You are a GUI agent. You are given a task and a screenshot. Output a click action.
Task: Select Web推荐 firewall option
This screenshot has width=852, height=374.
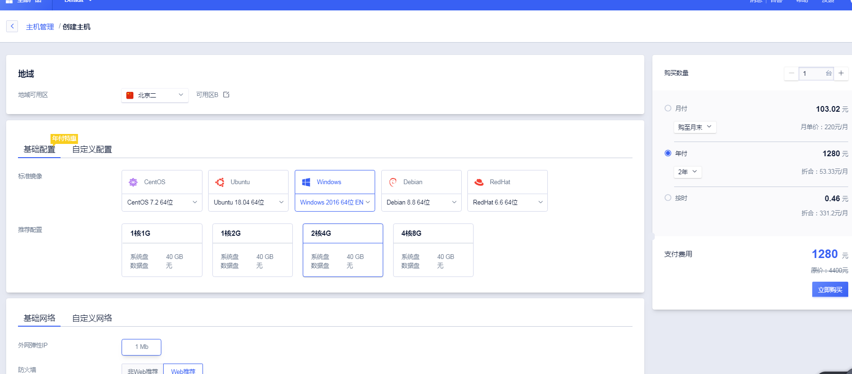point(183,369)
